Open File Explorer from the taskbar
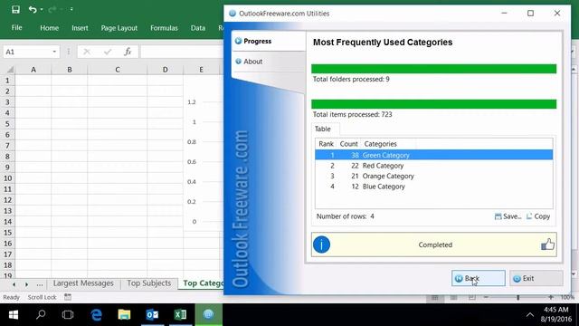 (124, 314)
